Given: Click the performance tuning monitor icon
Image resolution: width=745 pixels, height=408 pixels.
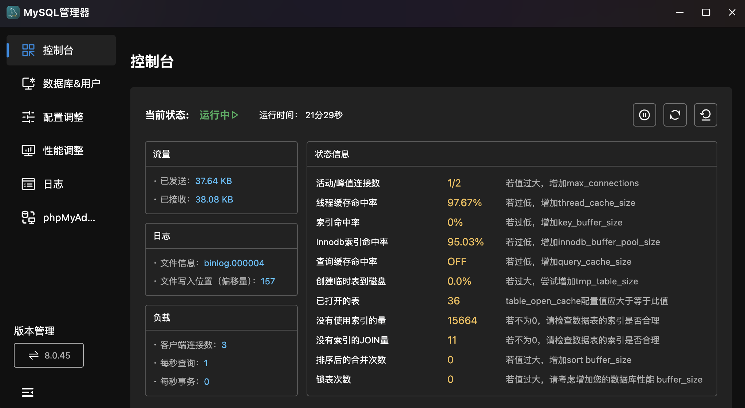Looking at the screenshot, I should coord(28,151).
